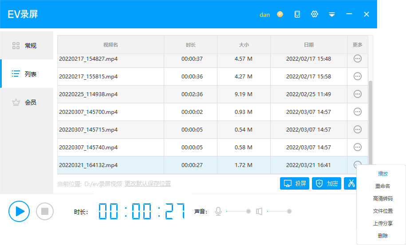Sort by the 视频名 column header
This screenshot has height=245, width=406.
click(x=111, y=45)
